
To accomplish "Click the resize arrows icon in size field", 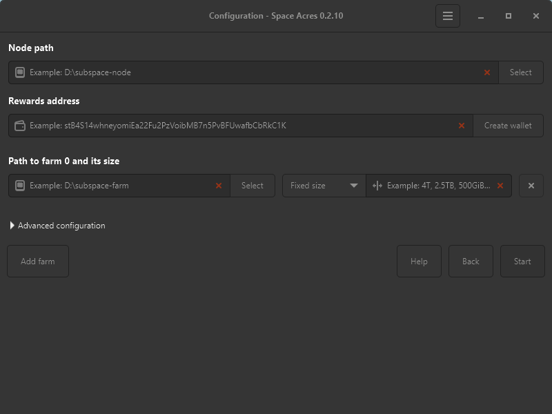I will [x=377, y=186].
